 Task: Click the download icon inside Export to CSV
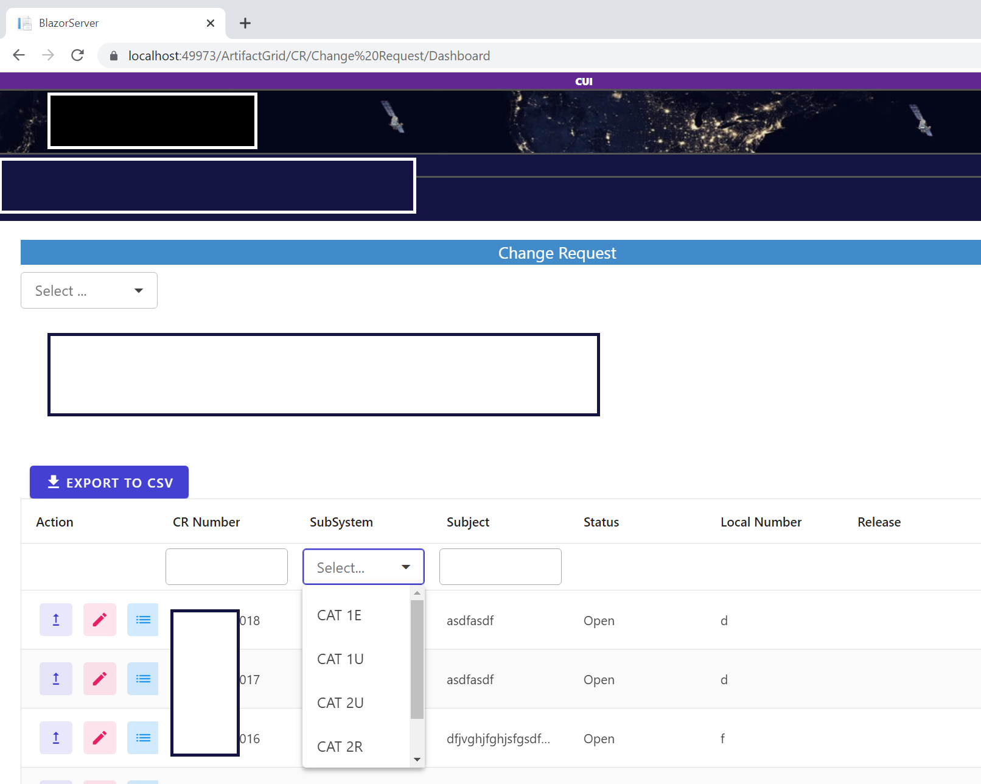tap(52, 481)
